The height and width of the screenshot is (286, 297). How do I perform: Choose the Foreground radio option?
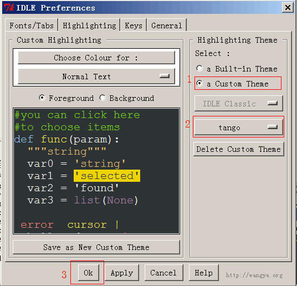point(42,98)
